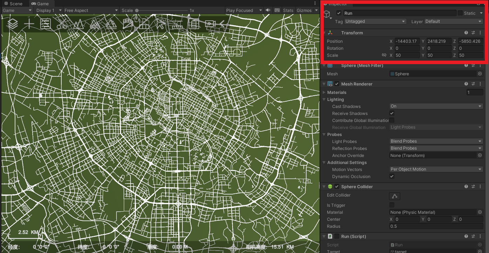Select the arrow cursor tool in game toolbar

click(x=160, y=24)
